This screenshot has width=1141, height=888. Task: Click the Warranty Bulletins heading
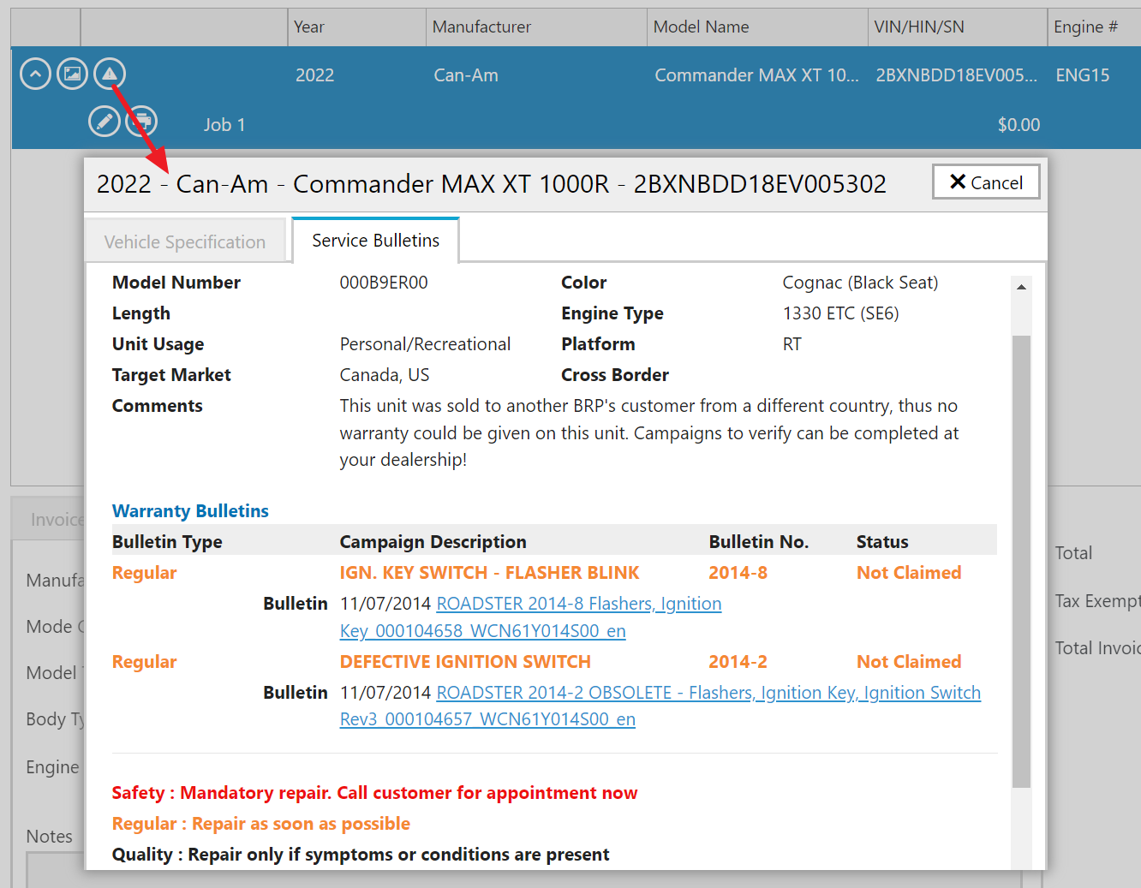[190, 511]
